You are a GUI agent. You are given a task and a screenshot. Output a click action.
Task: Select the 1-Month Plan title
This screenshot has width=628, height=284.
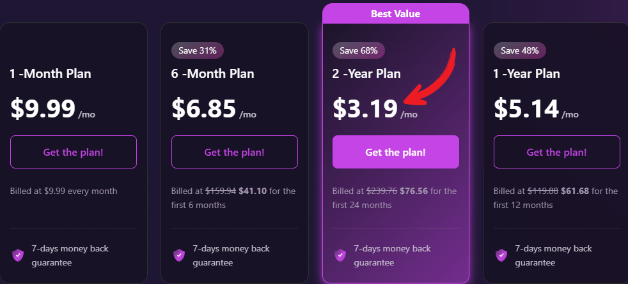tap(51, 74)
